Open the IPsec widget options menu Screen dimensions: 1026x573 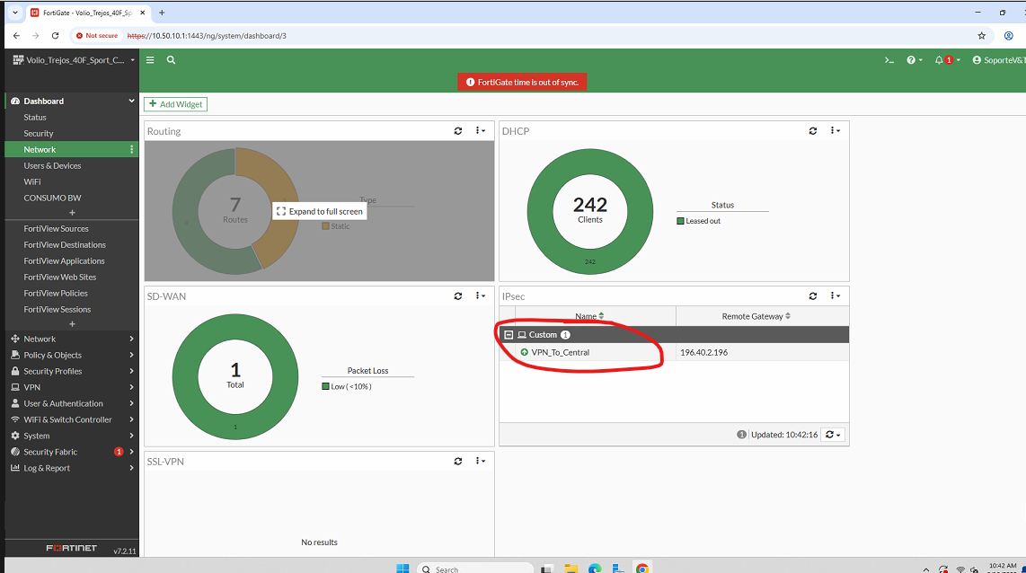pos(835,296)
